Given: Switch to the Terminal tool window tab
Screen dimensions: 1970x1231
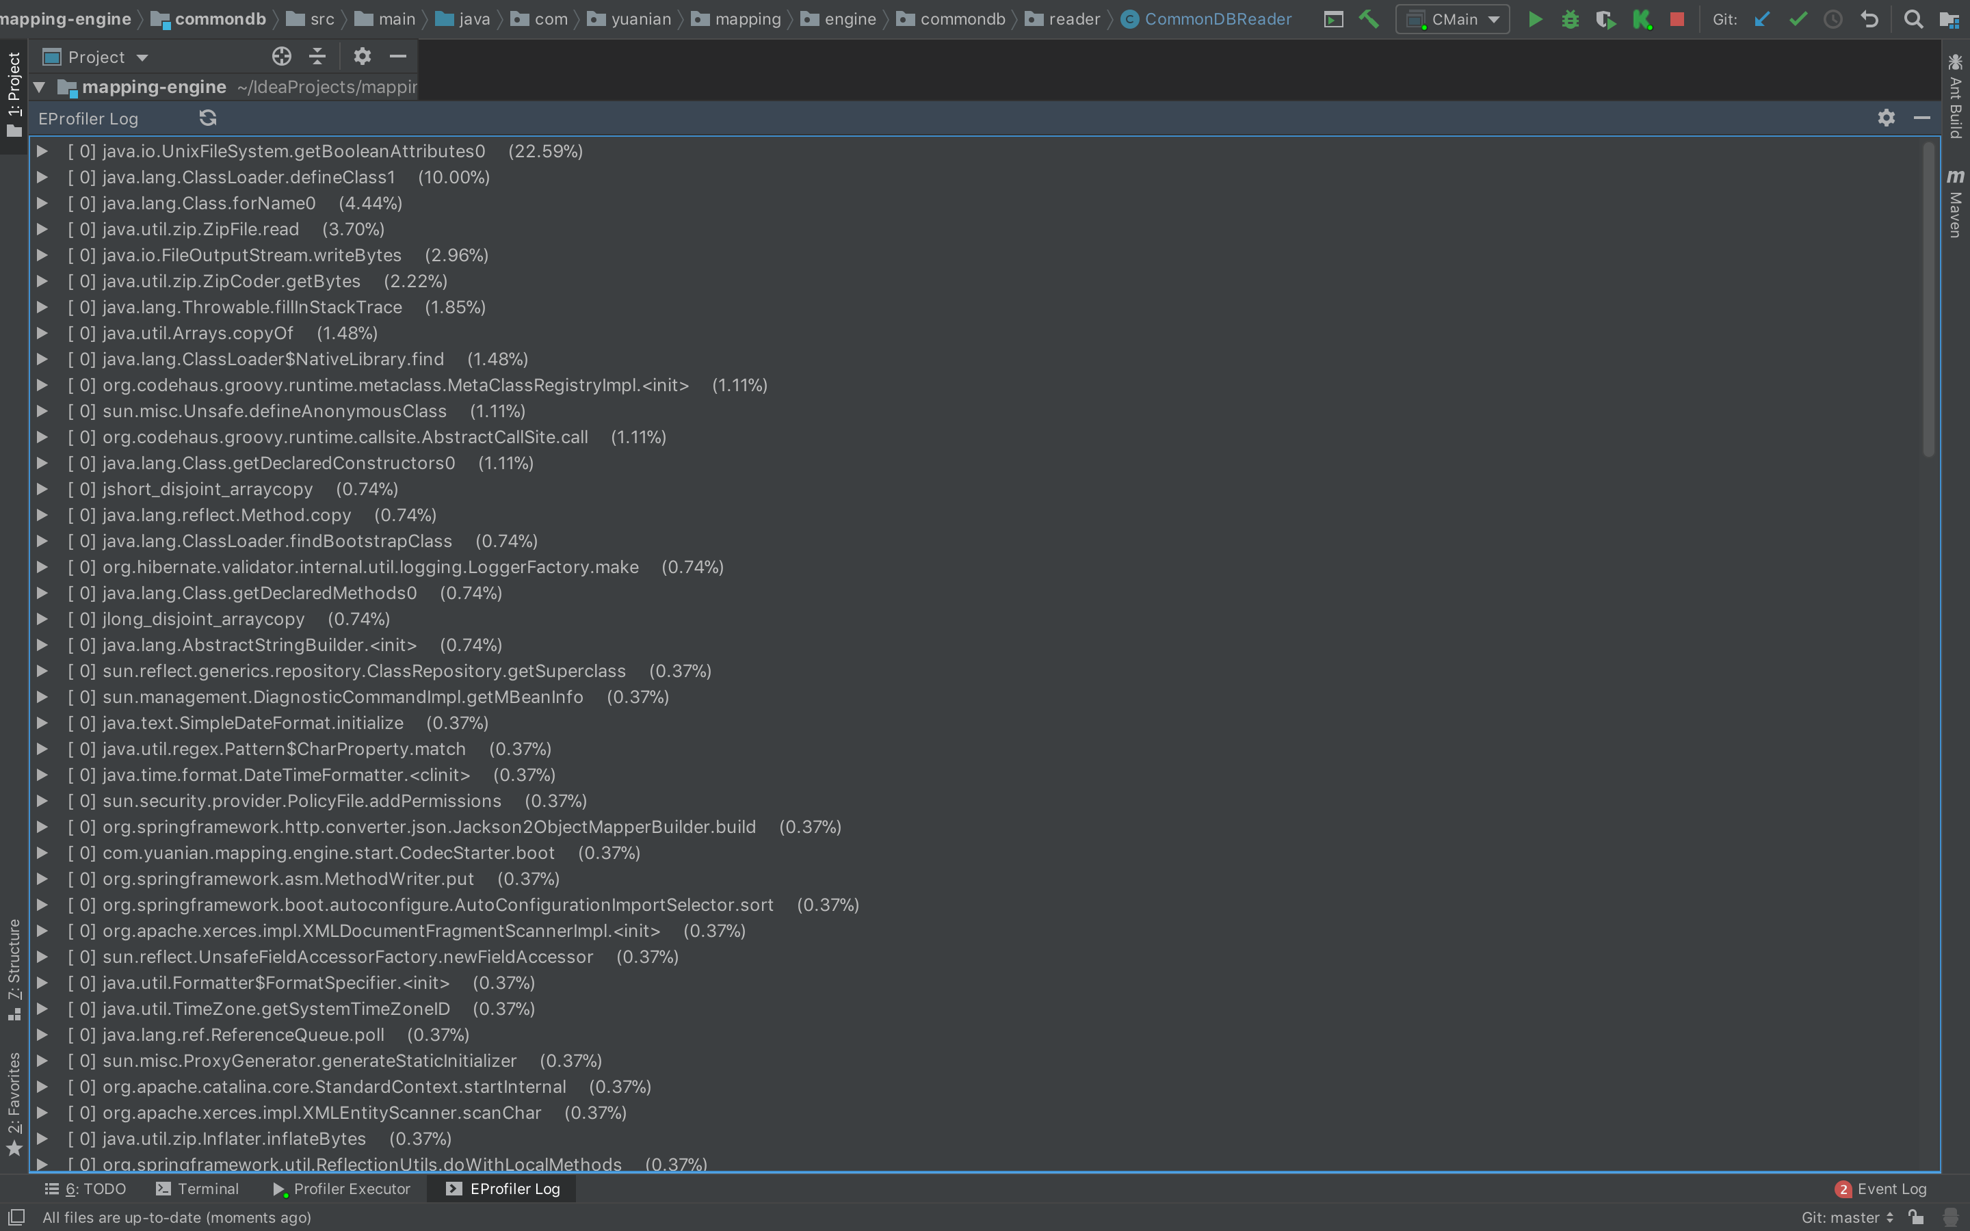Looking at the screenshot, I should [198, 1189].
